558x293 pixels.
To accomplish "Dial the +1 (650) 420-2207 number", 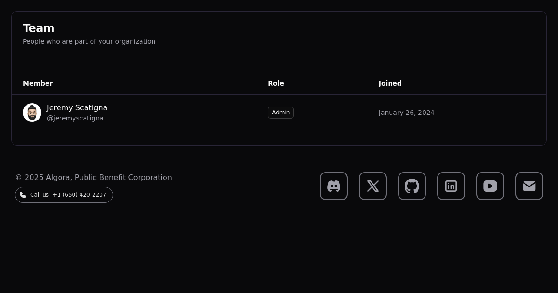I will pos(80,195).
